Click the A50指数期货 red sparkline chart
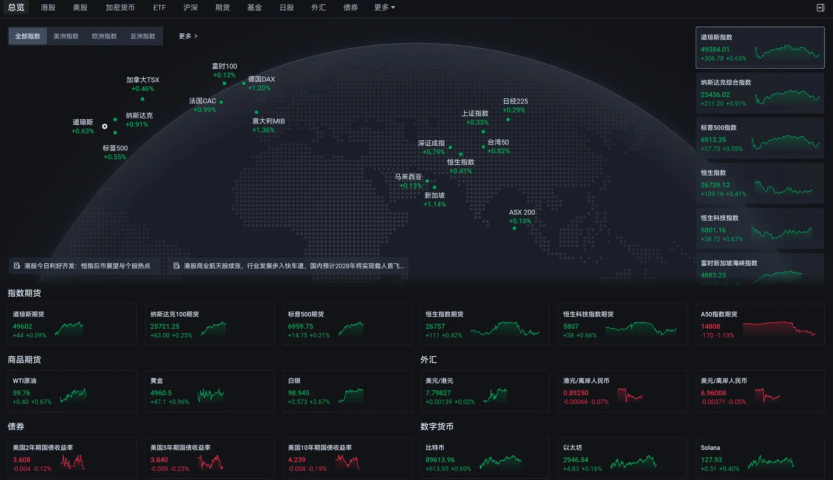Screen dimensions: 833x480 (779, 328)
